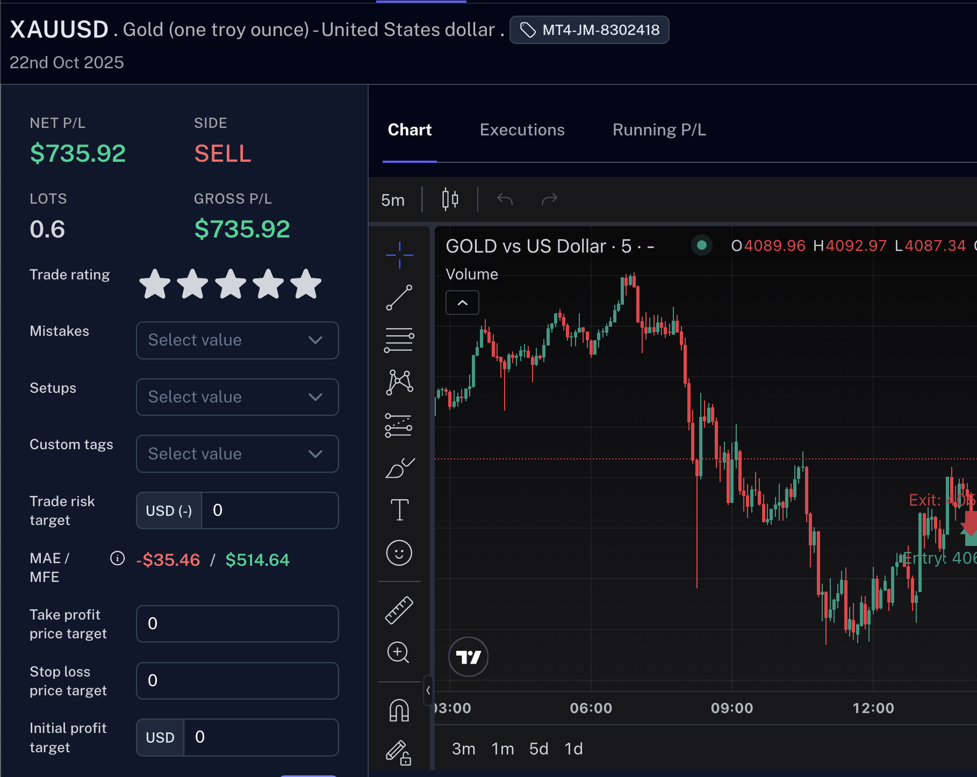Click the MT4-JM-8302418 tag
Viewport: 977px width, 777px height.
pos(589,30)
